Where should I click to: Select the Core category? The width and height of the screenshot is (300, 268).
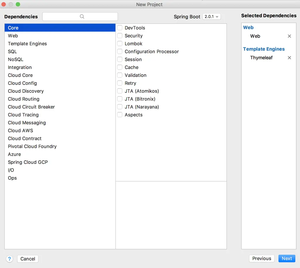pos(60,28)
